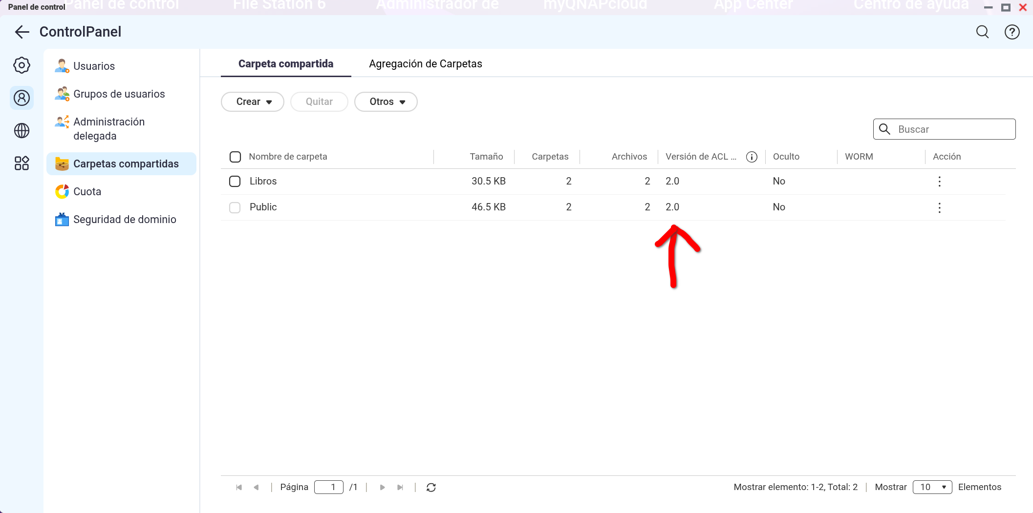The height and width of the screenshot is (513, 1033).
Task: Open Grupos de usuarios section
Action: click(x=119, y=94)
